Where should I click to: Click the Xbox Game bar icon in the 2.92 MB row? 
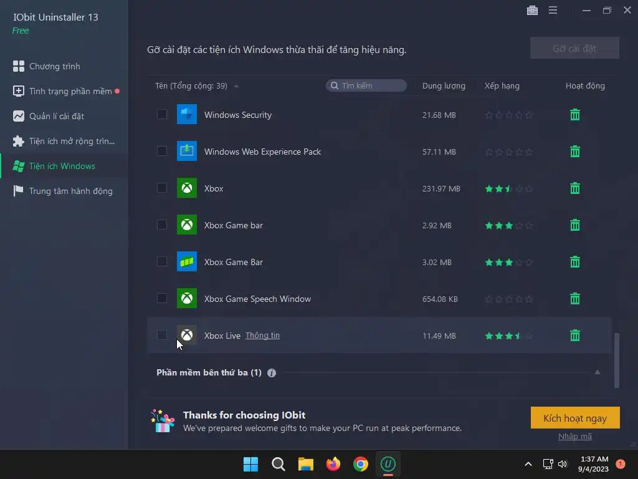[x=187, y=225]
